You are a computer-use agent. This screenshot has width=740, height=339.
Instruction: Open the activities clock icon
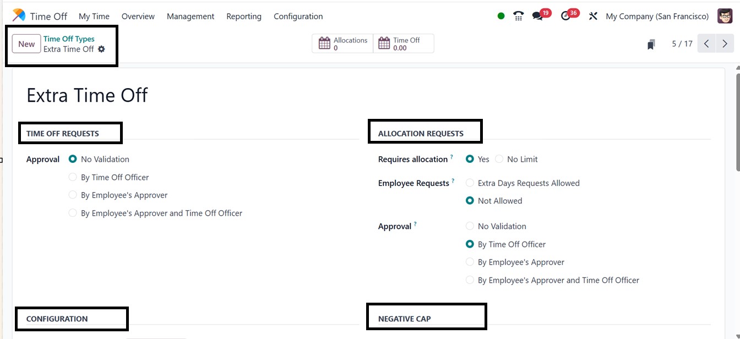566,16
